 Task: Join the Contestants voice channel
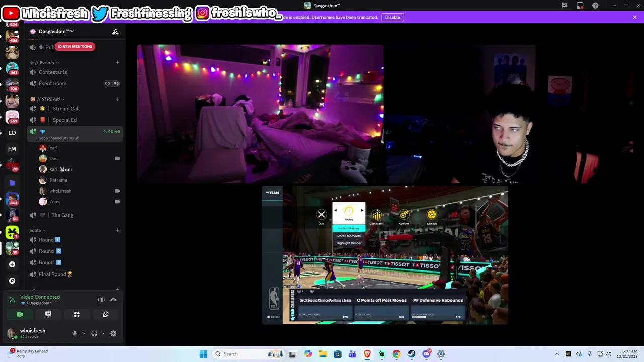point(74,72)
